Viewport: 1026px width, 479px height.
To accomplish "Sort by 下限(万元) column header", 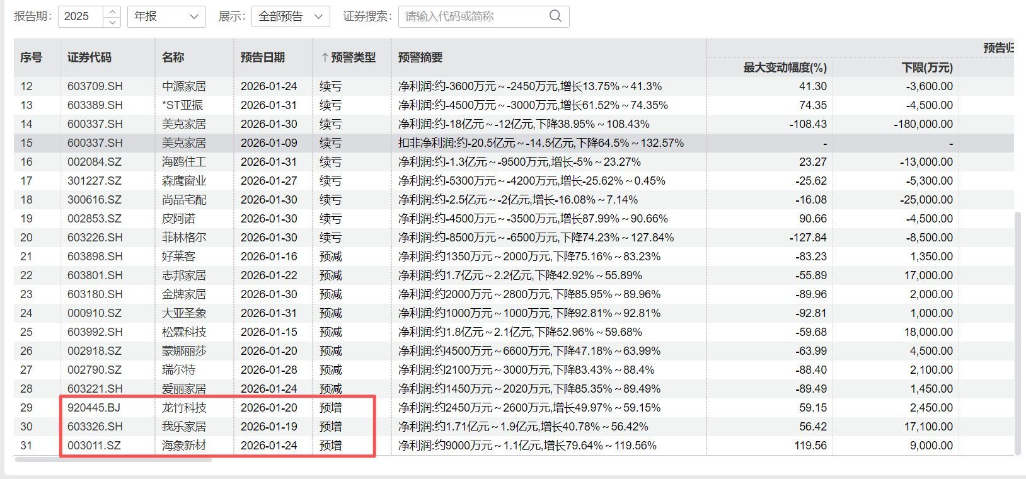I will [x=927, y=67].
